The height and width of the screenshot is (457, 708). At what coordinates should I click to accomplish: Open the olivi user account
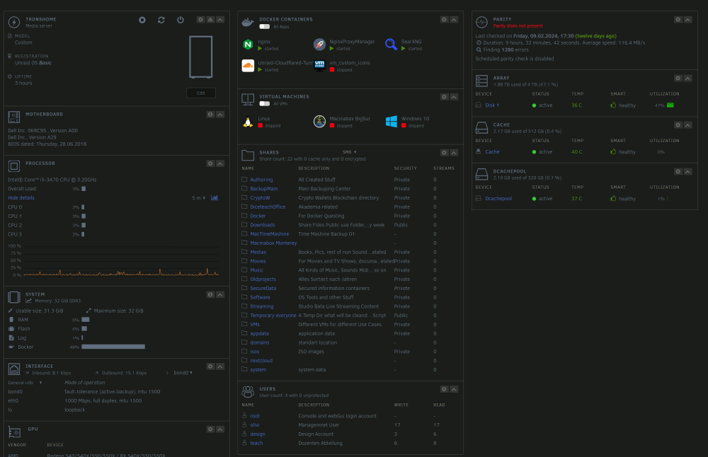pos(255,425)
